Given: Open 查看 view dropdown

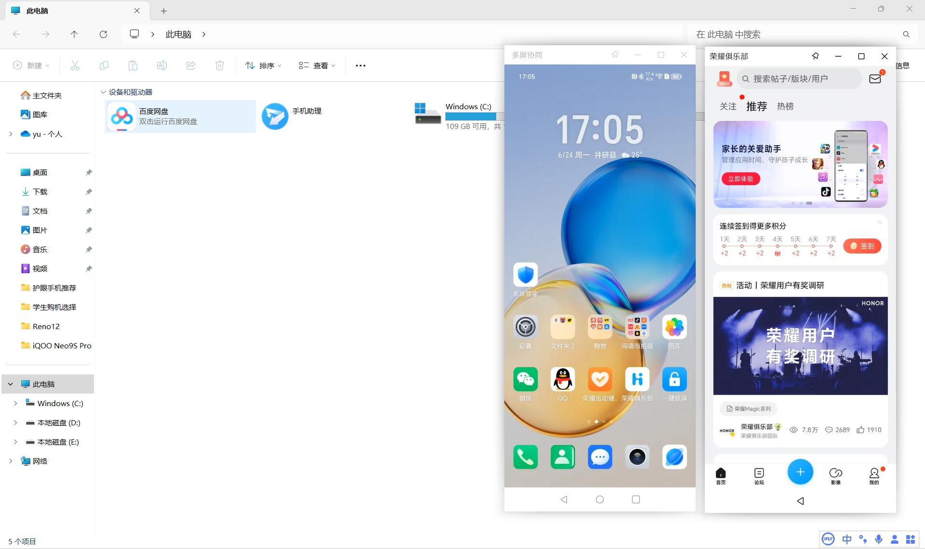Looking at the screenshot, I should 317,65.
